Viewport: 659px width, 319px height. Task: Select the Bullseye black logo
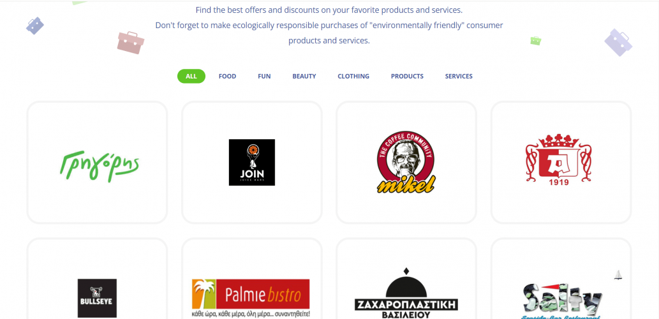(x=97, y=298)
